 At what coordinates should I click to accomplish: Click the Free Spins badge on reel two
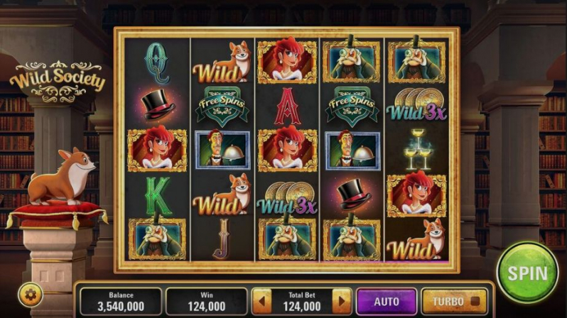pyautogui.click(x=222, y=106)
